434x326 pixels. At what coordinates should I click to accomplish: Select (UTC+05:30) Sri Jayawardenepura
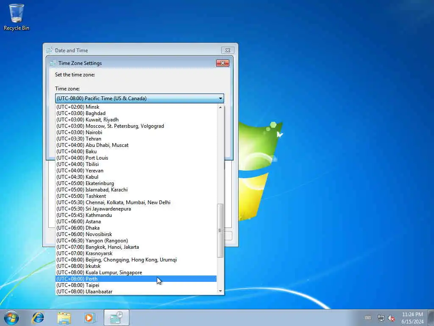tap(136, 209)
